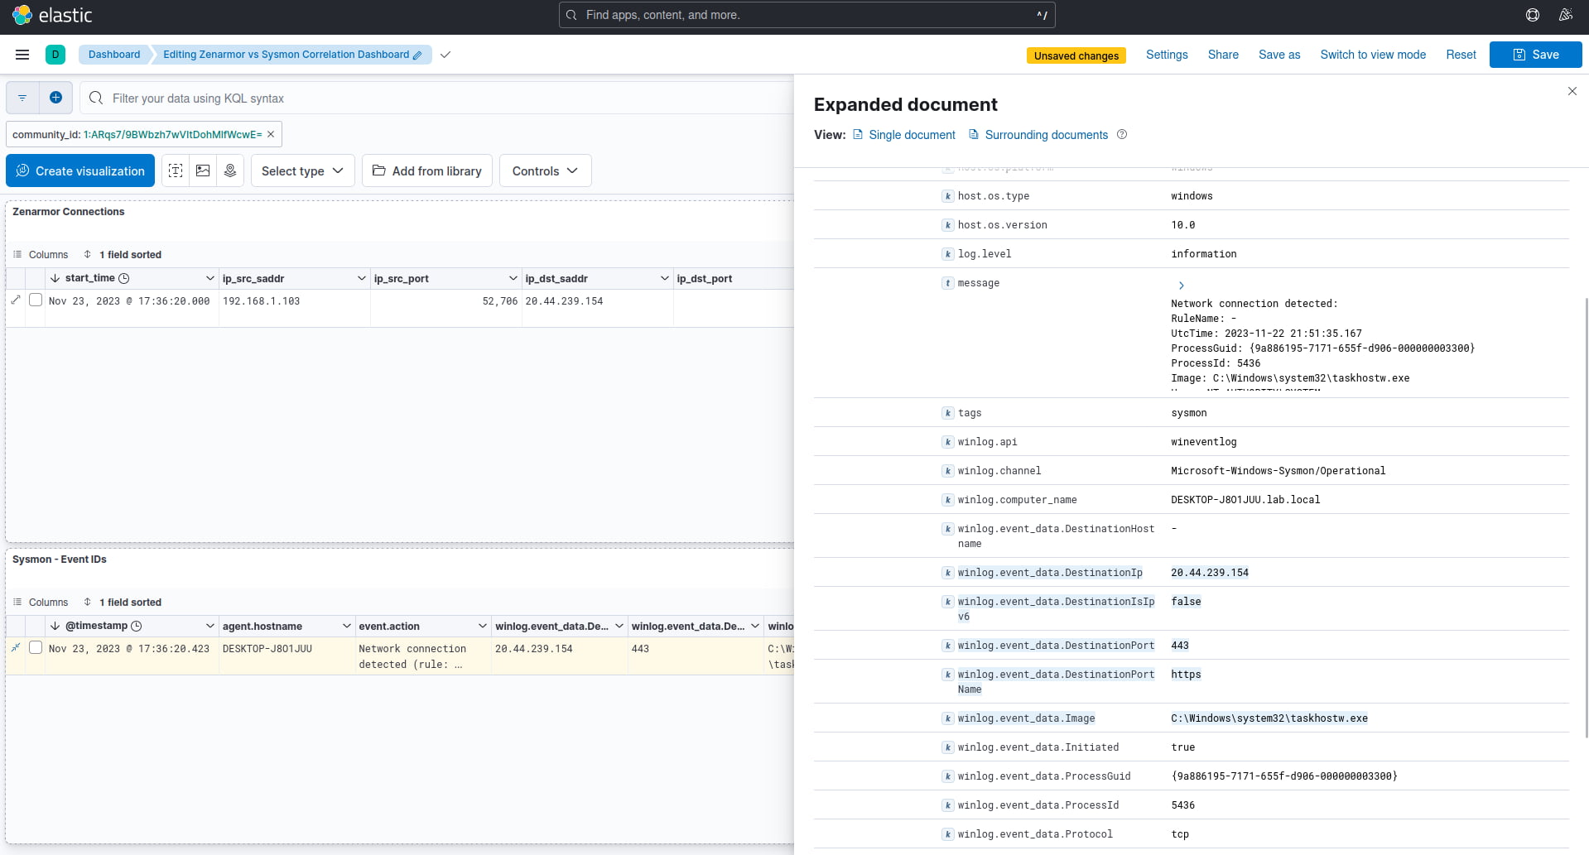Click the log.level value information
Screen dimensions: 1589x855
tap(1204, 254)
